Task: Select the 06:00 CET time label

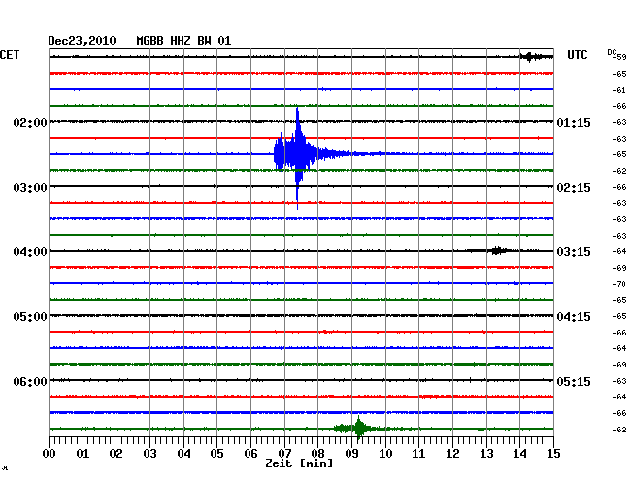Action: tap(30, 381)
